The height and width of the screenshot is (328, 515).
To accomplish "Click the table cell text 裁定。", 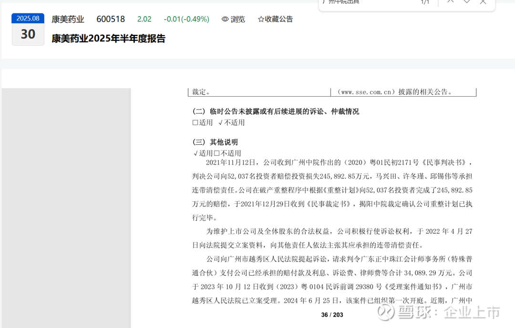I will pyautogui.click(x=201, y=92).
